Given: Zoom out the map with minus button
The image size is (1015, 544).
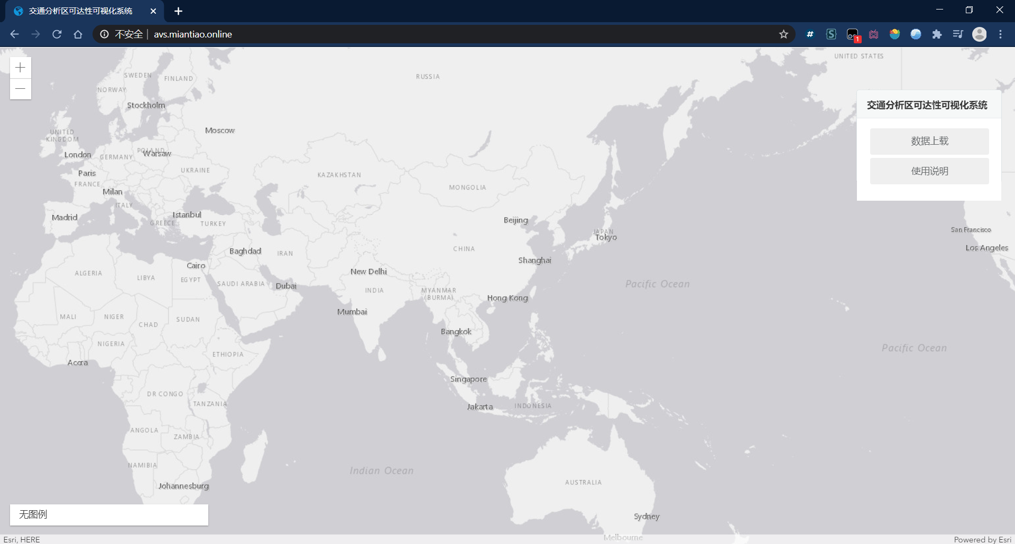Looking at the screenshot, I should pyautogui.click(x=21, y=89).
